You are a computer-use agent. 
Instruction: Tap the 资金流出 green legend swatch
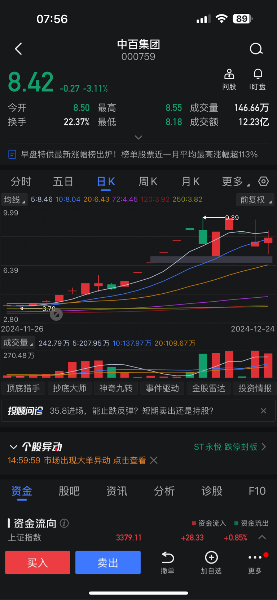(x=236, y=523)
